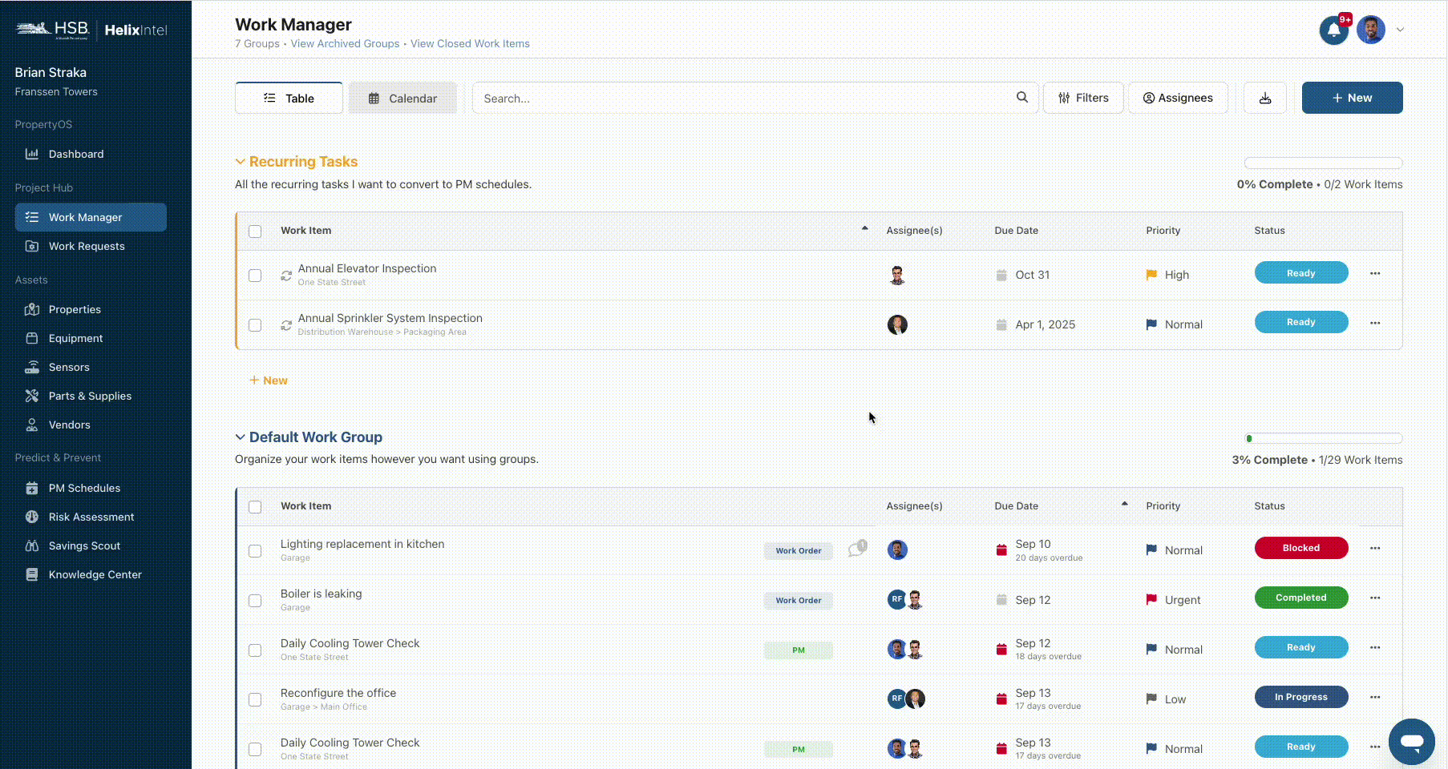Collapse the Default Work Group
This screenshot has height=769, width=1448.
[x=240, y=437]
